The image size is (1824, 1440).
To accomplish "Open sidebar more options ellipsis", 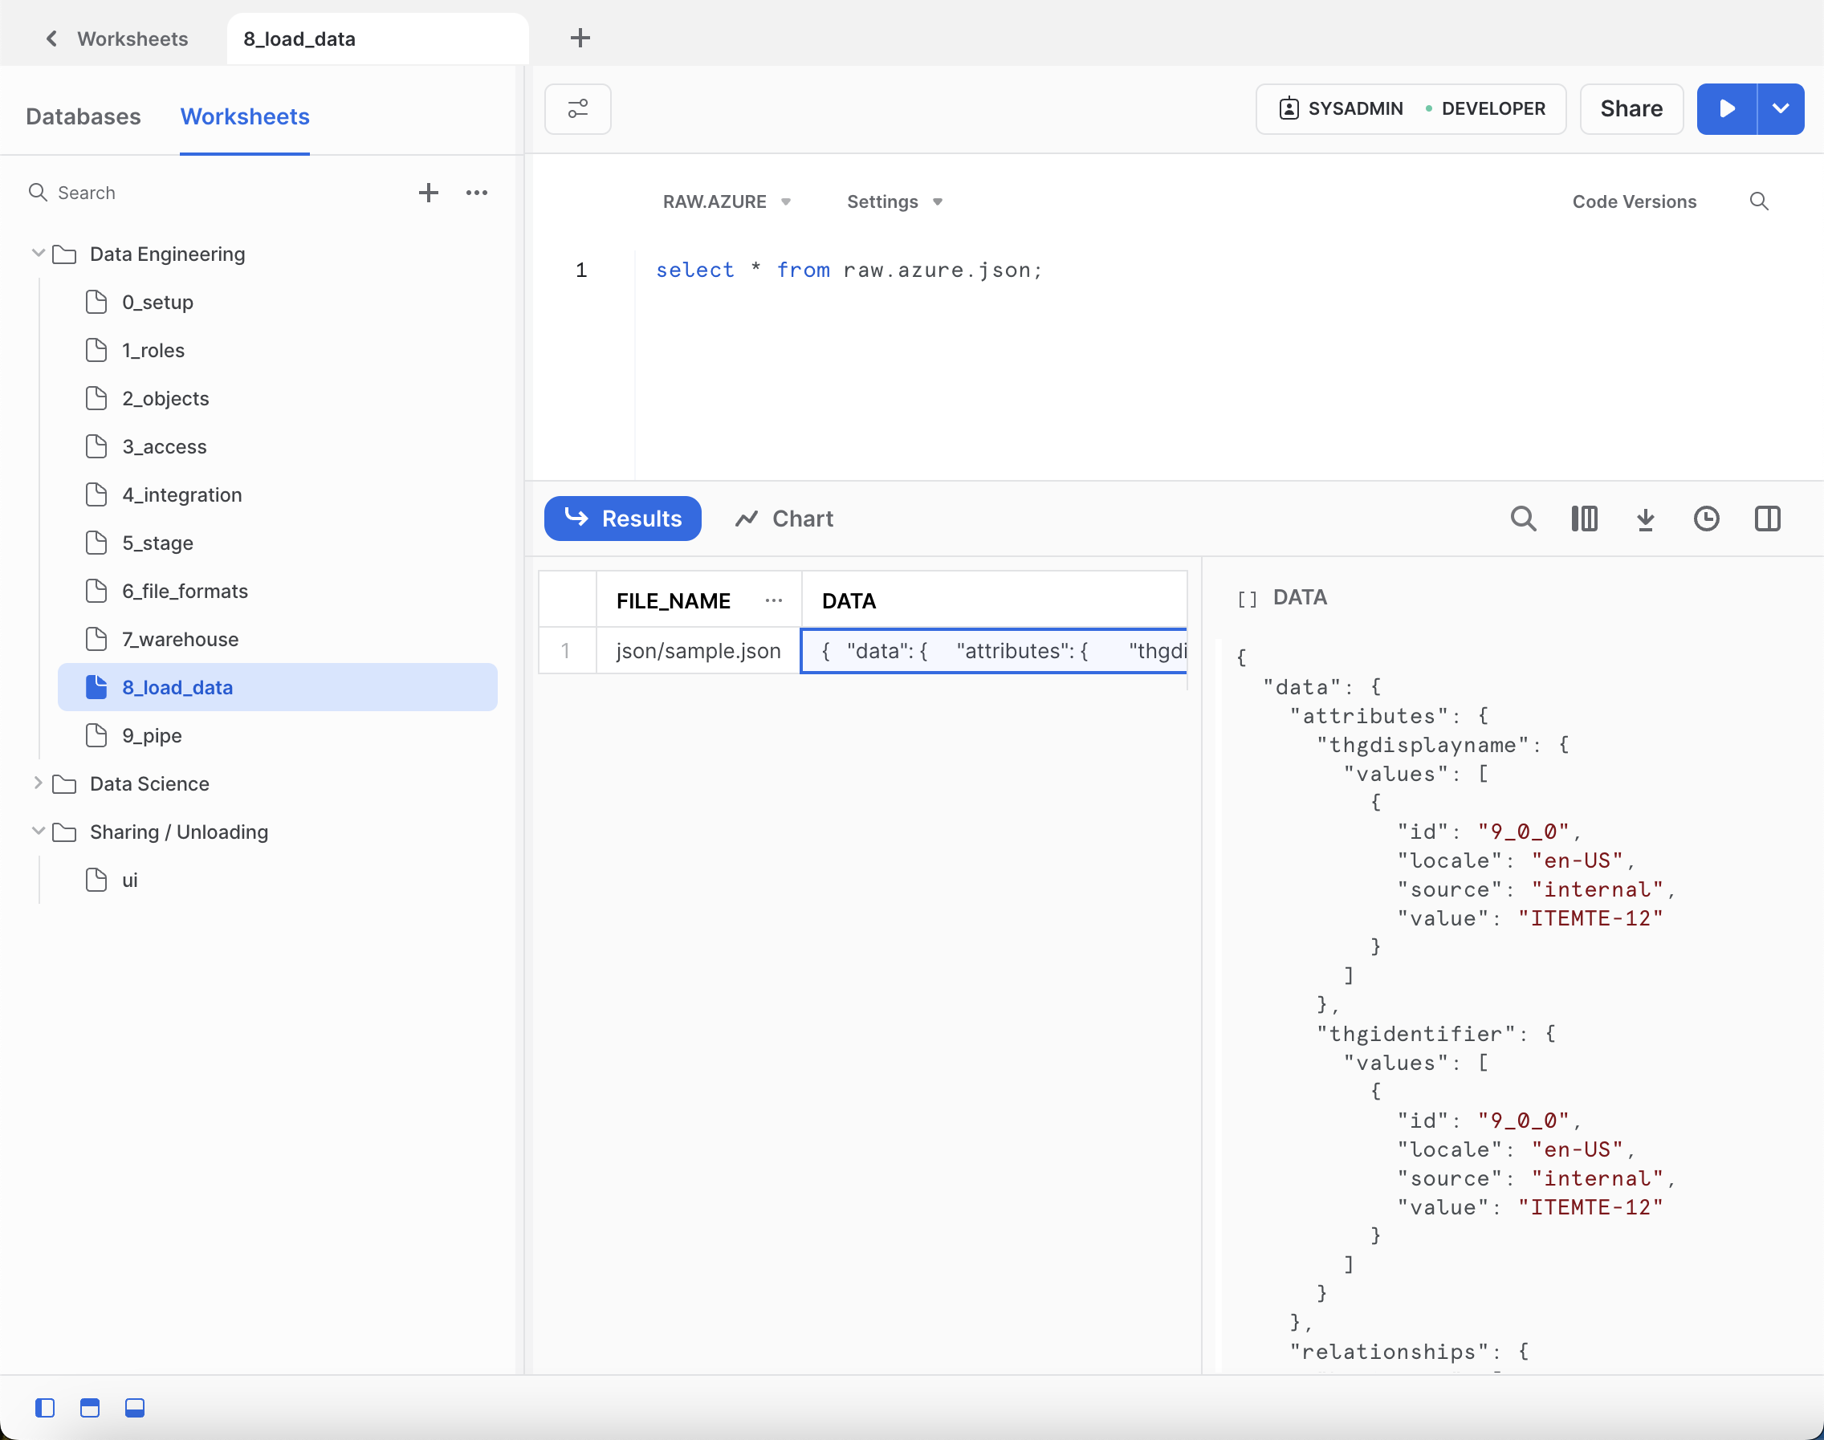I will tap(476, 193).
